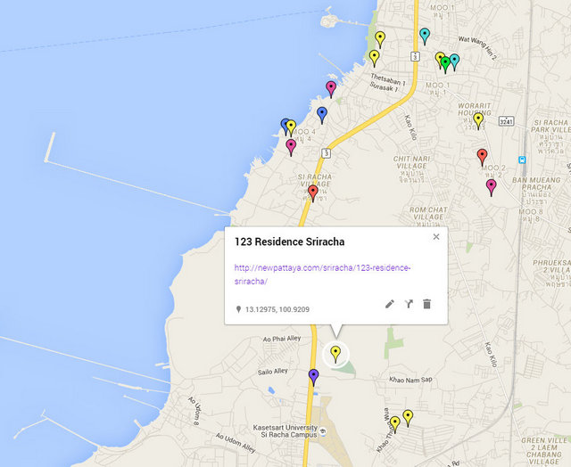The width and height of the screenshot is (571, 467).
Task: Select the red marker at Si Racha Village
Action: coord(313,193)
